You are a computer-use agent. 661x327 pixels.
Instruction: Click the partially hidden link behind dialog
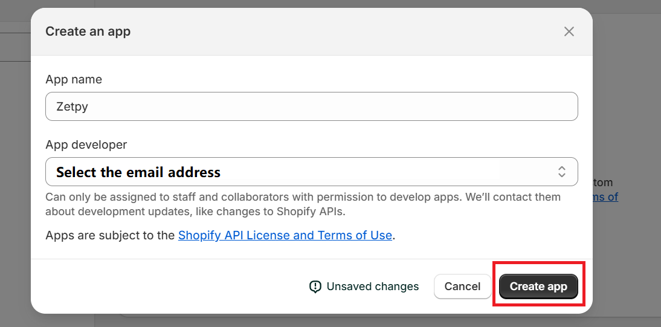click(x=605, y=197)
